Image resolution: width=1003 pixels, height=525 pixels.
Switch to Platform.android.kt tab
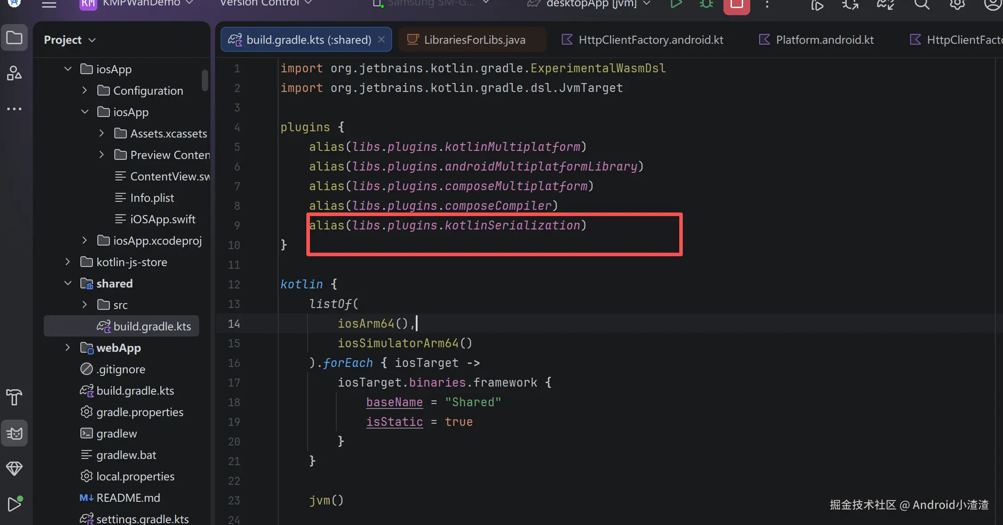[816, 39]
